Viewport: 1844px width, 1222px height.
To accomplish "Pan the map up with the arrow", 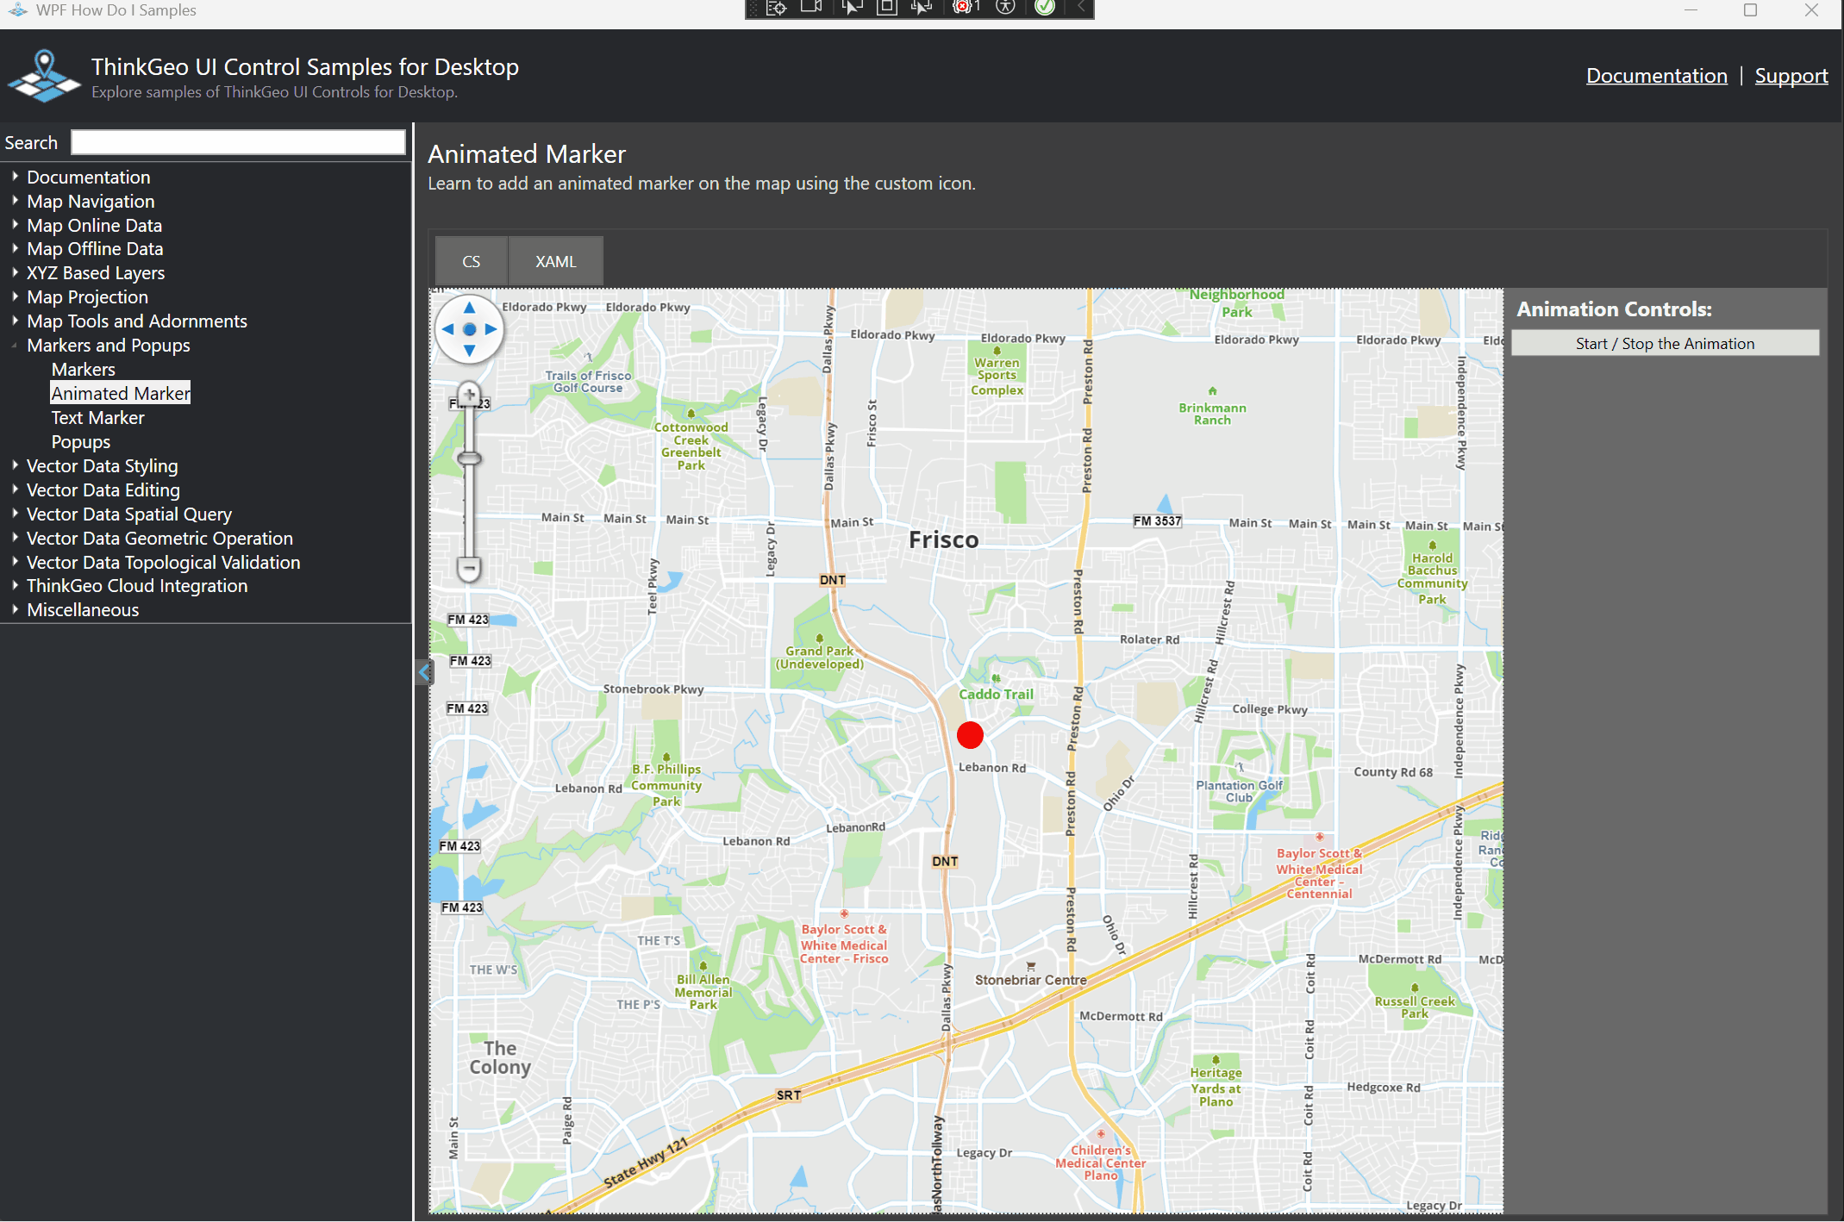I will click(x=469, y=308).
